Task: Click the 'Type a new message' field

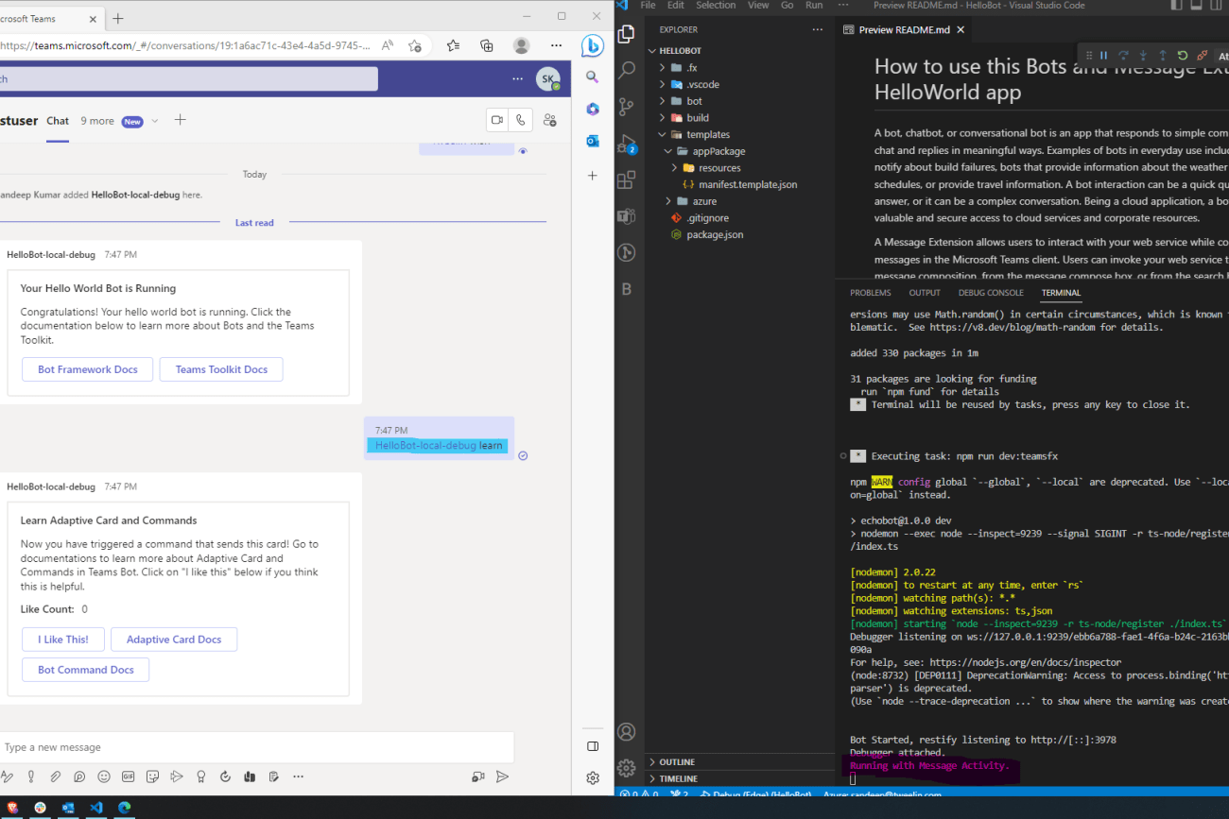Action: [x=257, y=747]
